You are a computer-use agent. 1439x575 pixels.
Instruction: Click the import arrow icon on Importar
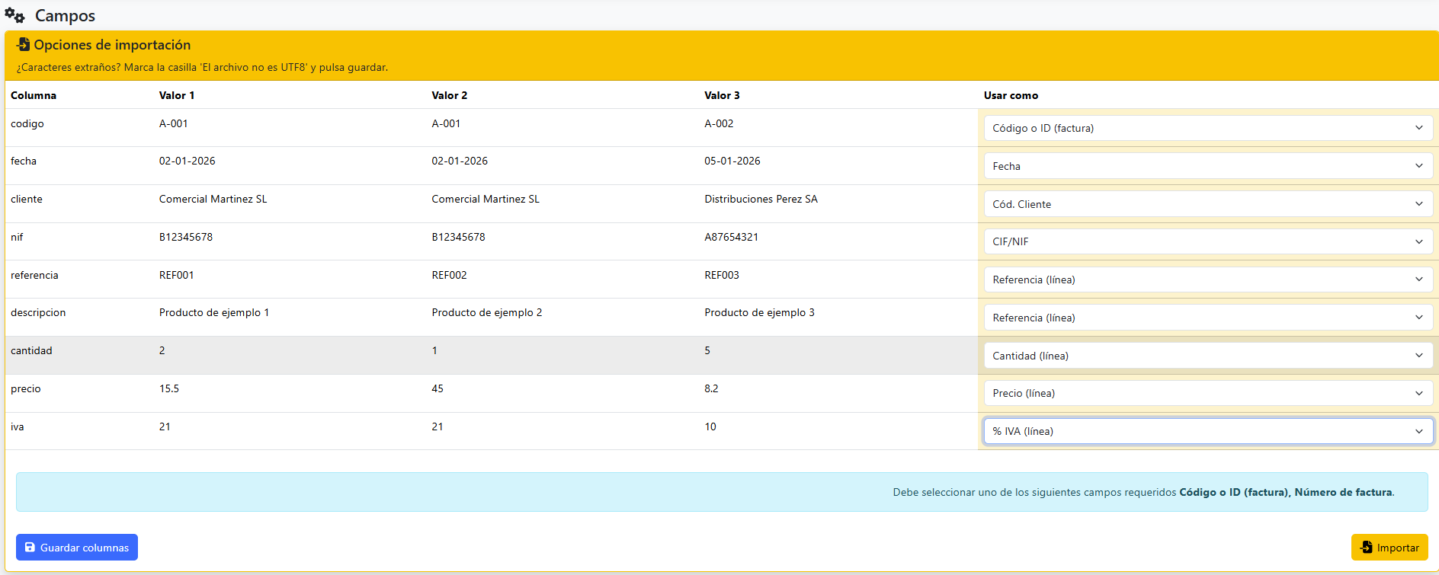click(1367, 547)
